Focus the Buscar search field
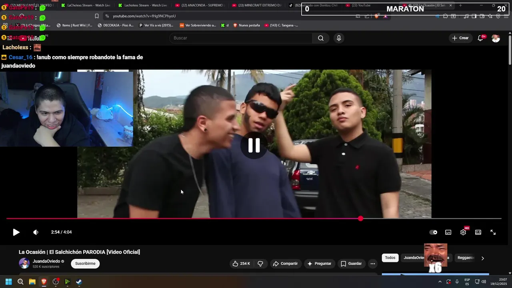The width and height of the screenshot is (512, 288). click(x=241, y=38)
